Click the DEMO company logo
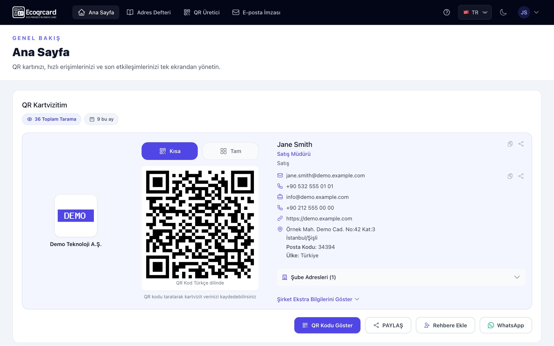 tap(76, 216)
